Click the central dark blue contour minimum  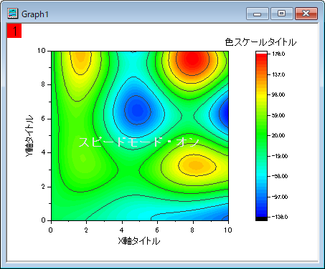pyautogui.click(x=137, y=110)
